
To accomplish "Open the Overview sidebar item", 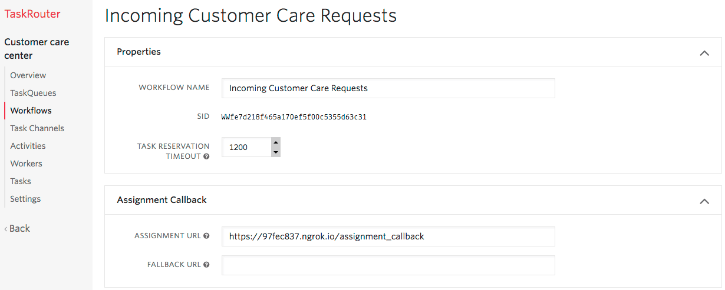I will tap(28, 75).
